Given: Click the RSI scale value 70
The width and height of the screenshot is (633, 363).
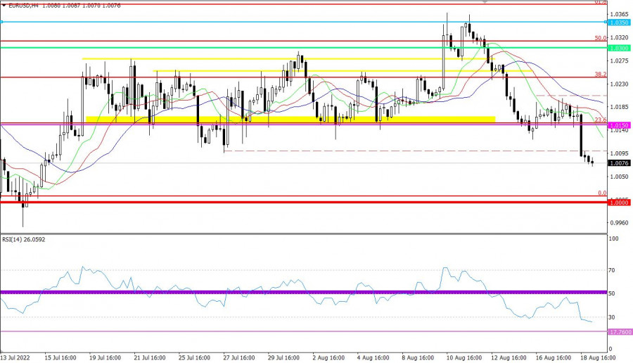Looking at the screenshot, I should (612, 269).
